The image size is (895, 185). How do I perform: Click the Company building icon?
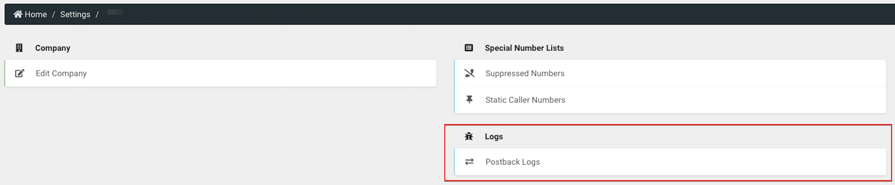tap(19, 48)
